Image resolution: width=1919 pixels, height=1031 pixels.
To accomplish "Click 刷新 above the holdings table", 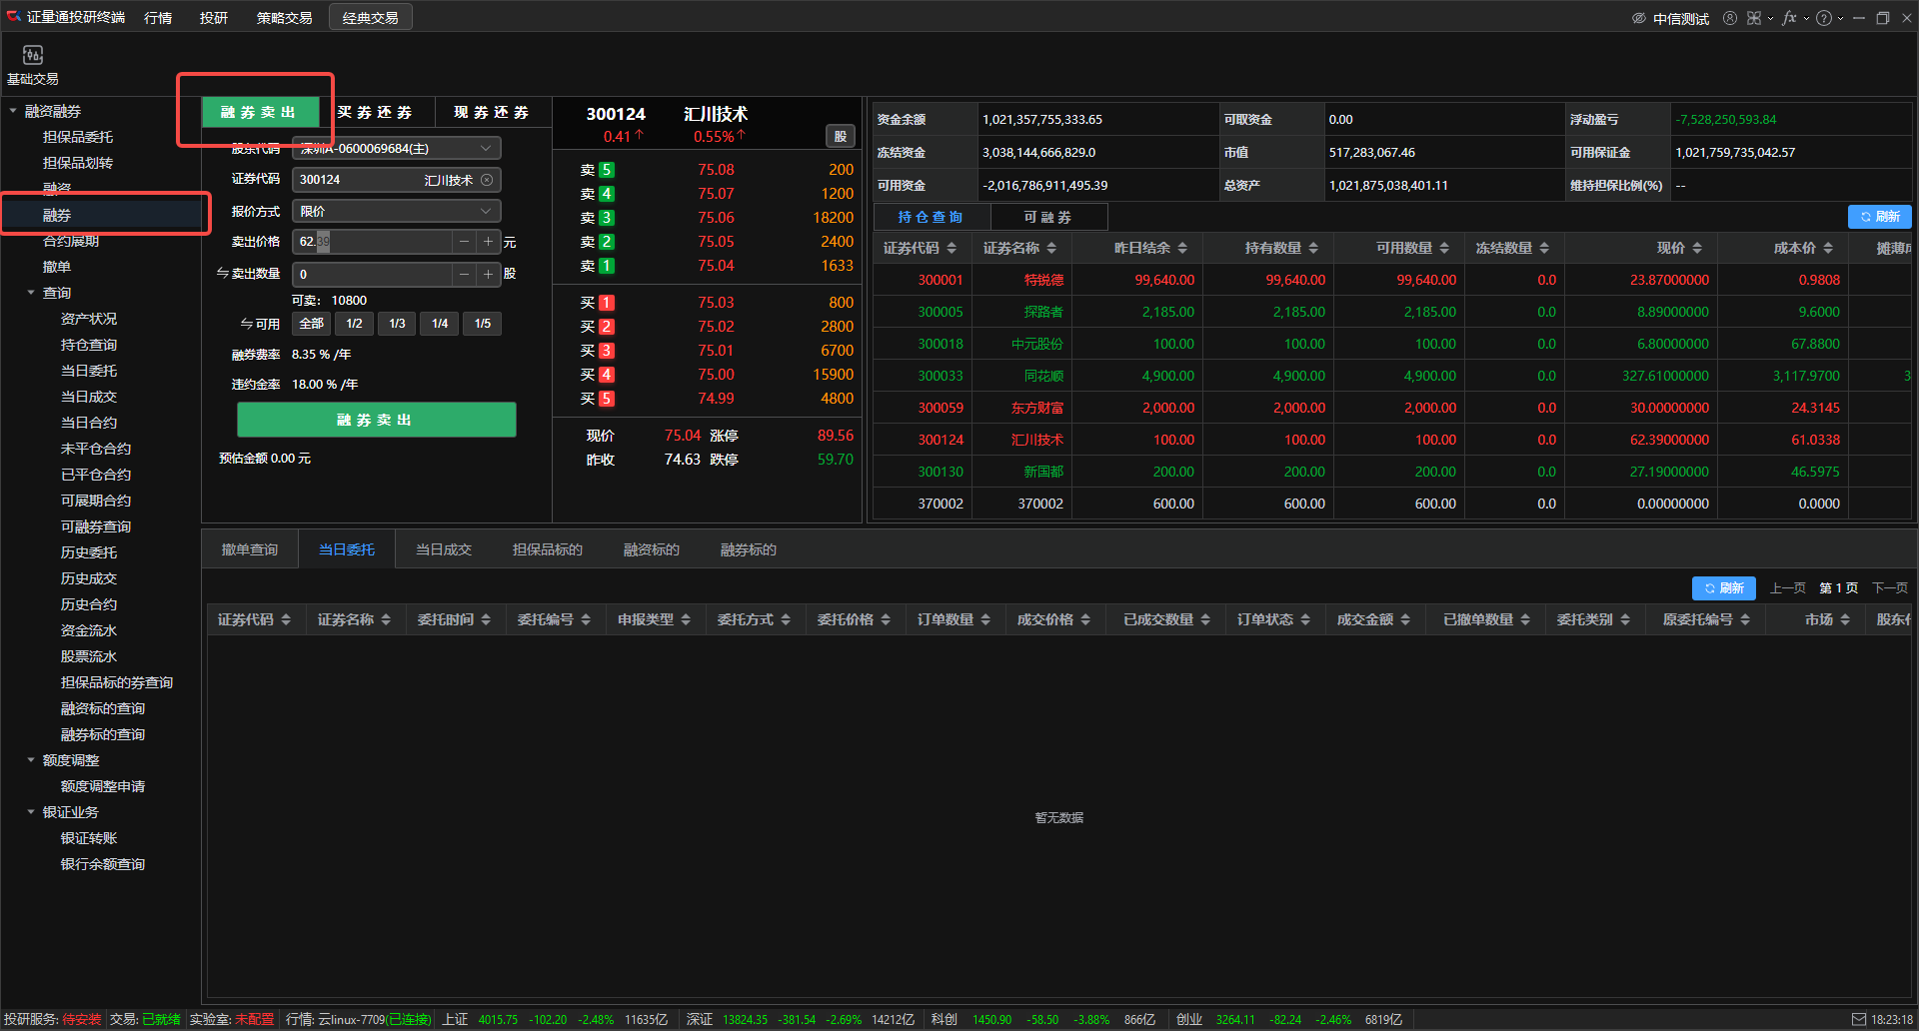I will (1879, 217).
